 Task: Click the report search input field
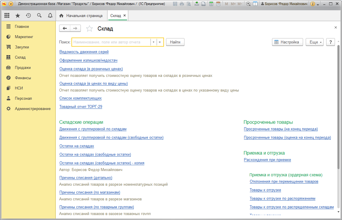(111, 42)
